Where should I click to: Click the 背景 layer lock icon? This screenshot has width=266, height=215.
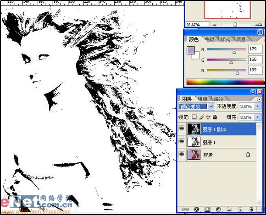(x=248, y=155)
